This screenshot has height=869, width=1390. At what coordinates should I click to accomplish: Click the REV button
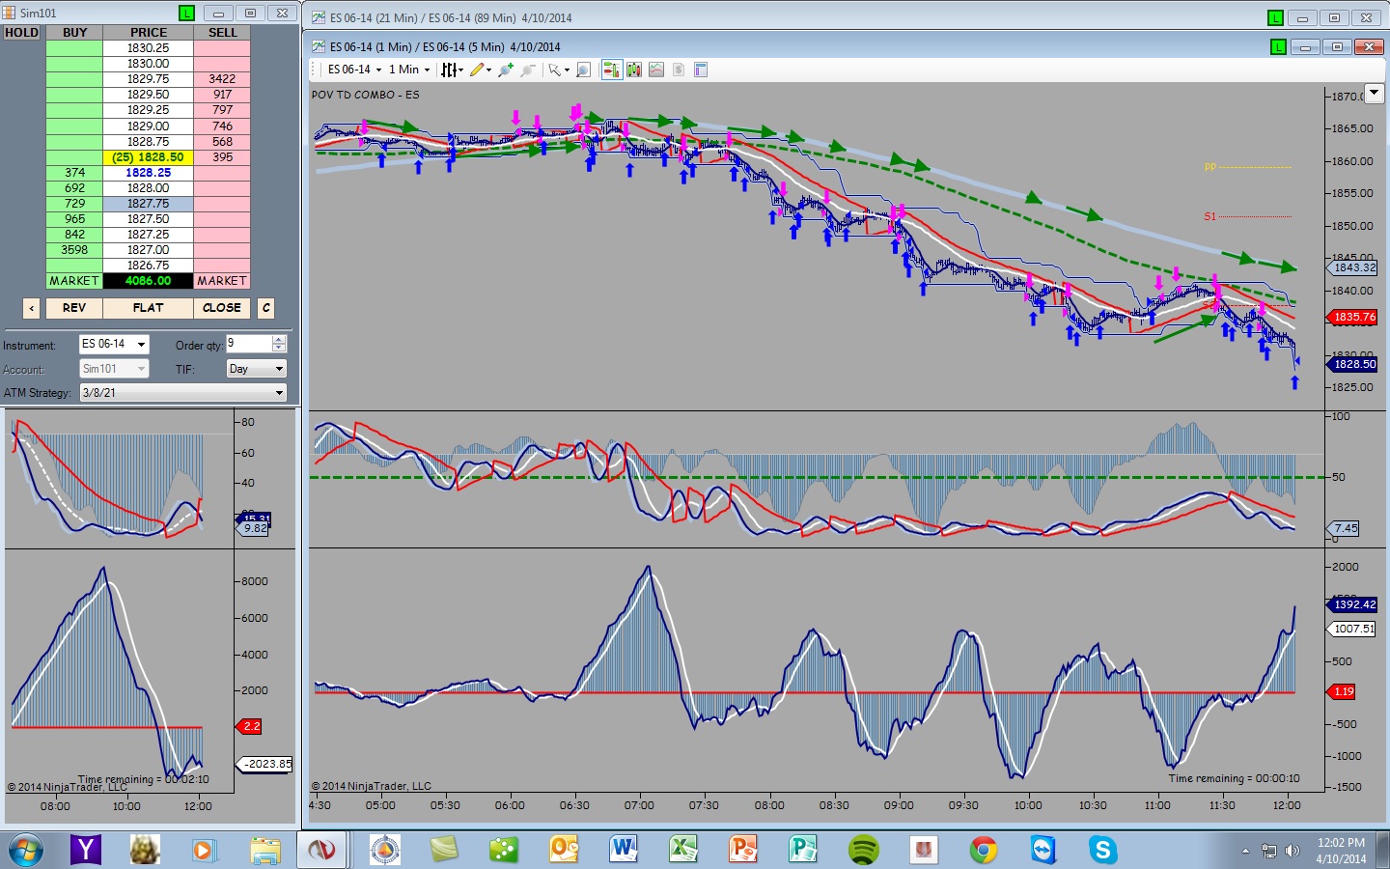click(x=74, y=308)
